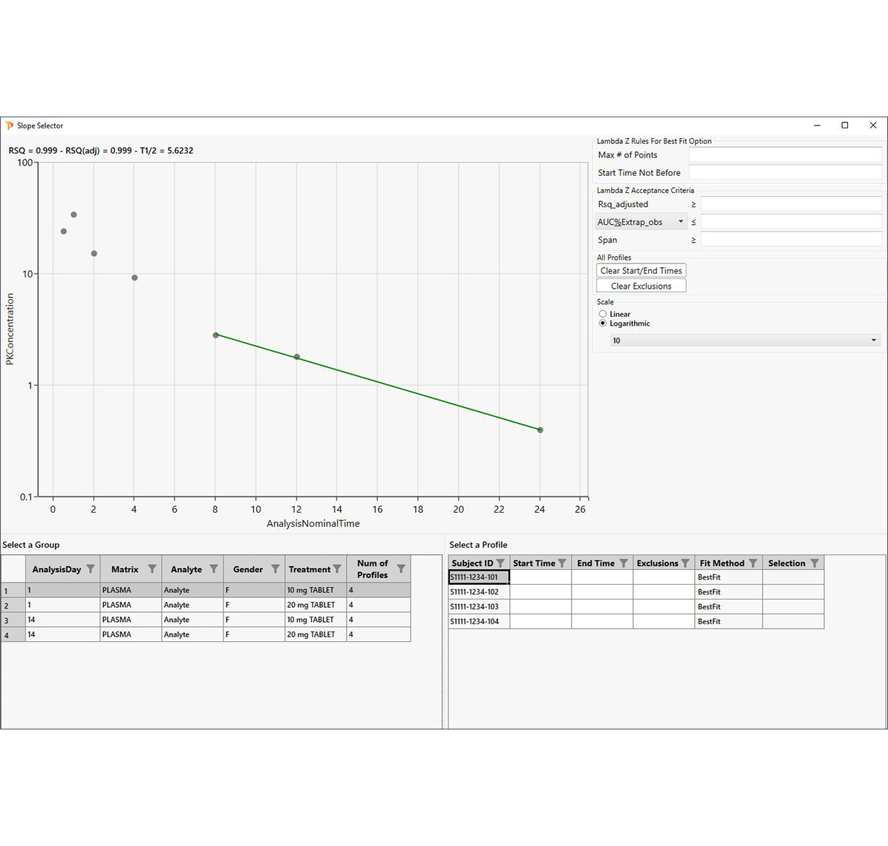Select Logarithmic scale

pyautogui.click(x=603, y=324)
